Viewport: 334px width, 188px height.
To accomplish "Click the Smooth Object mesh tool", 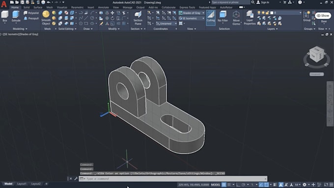I will tap(46, 18).
